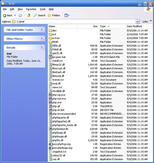Select file name php5isapi.dll
Viewport: 154px width, 163px height.
(59, 133)
